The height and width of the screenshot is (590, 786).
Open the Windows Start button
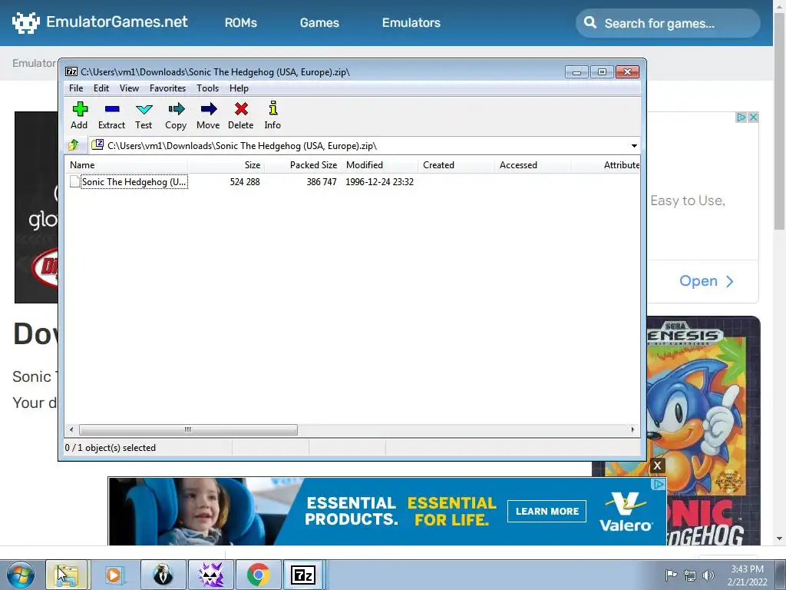pos(21,575)
